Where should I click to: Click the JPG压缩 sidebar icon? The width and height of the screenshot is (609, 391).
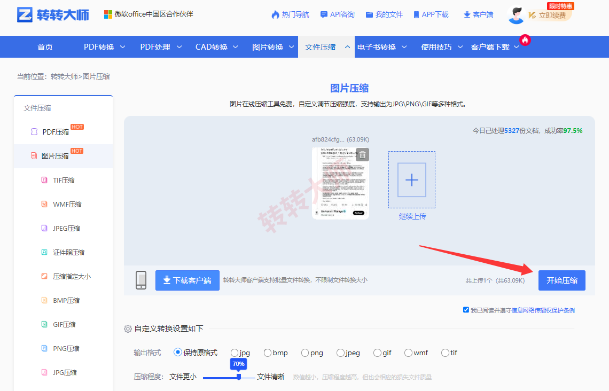point(44,372)
